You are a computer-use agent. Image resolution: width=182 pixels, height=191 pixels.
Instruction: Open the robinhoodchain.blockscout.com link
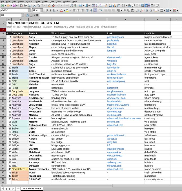[x=124, y=119]
